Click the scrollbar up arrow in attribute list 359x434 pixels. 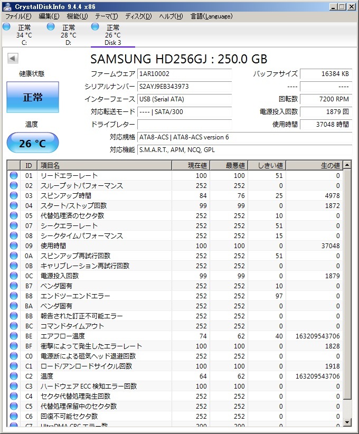click(x=347, y=165)
